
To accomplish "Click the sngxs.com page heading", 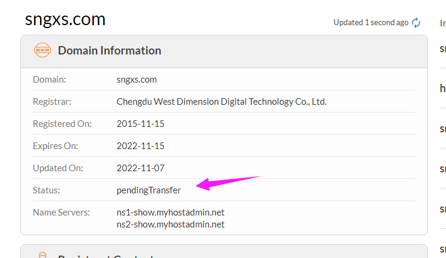I will [x=65, y=20].
